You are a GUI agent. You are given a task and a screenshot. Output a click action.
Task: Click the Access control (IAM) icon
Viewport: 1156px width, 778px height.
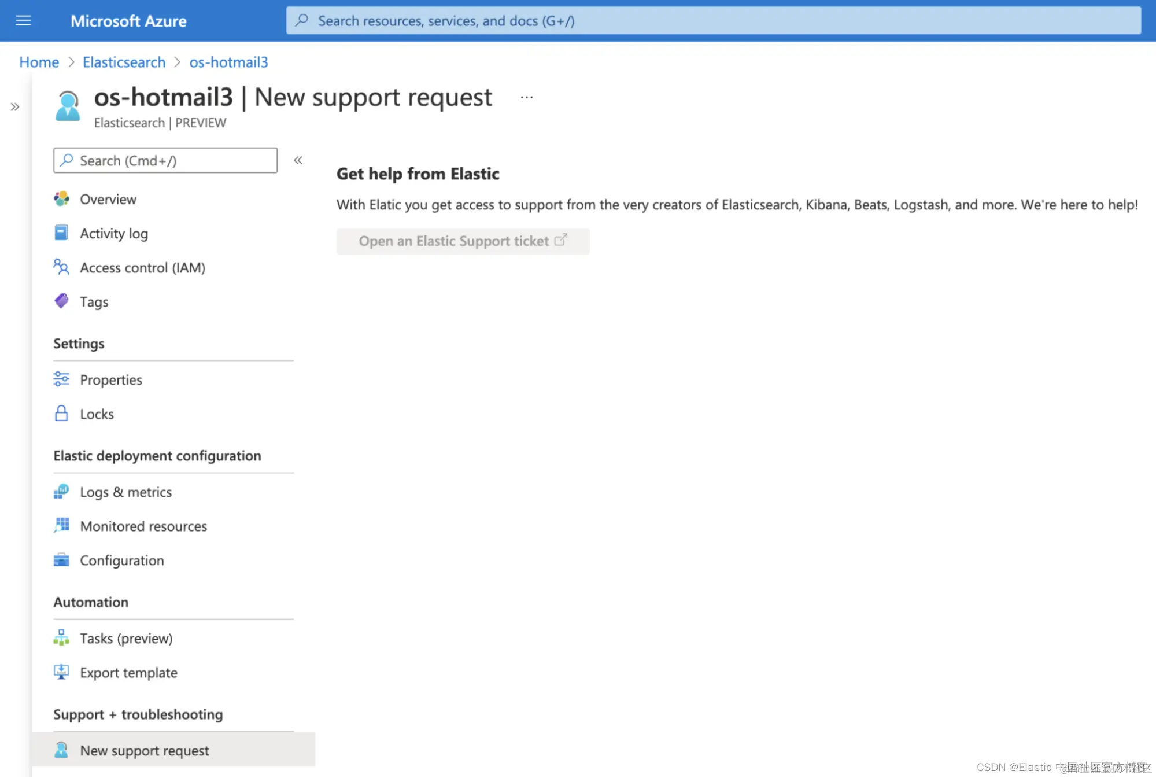coord(61,267)
